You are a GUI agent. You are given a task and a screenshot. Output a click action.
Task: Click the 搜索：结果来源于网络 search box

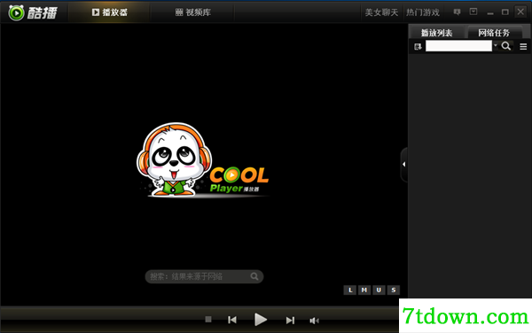(x=204, y=276)
